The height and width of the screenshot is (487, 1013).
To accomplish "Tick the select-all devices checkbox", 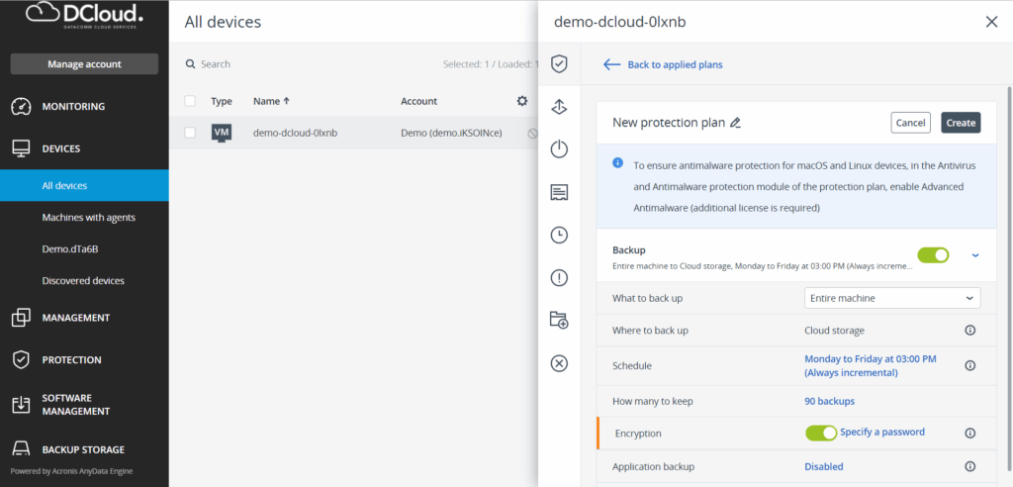I will tap(190, 101).
